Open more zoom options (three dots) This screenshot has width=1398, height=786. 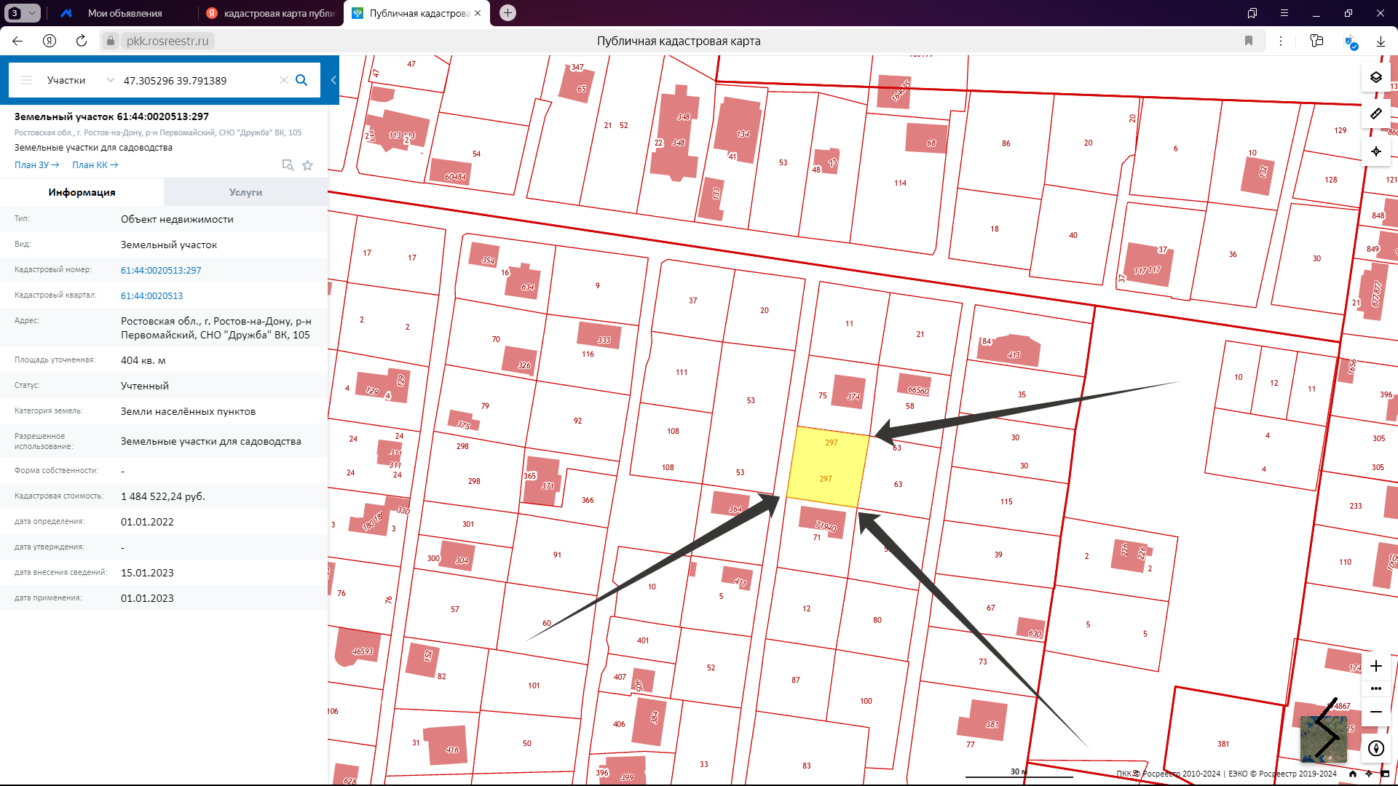tap(1375, 688)
